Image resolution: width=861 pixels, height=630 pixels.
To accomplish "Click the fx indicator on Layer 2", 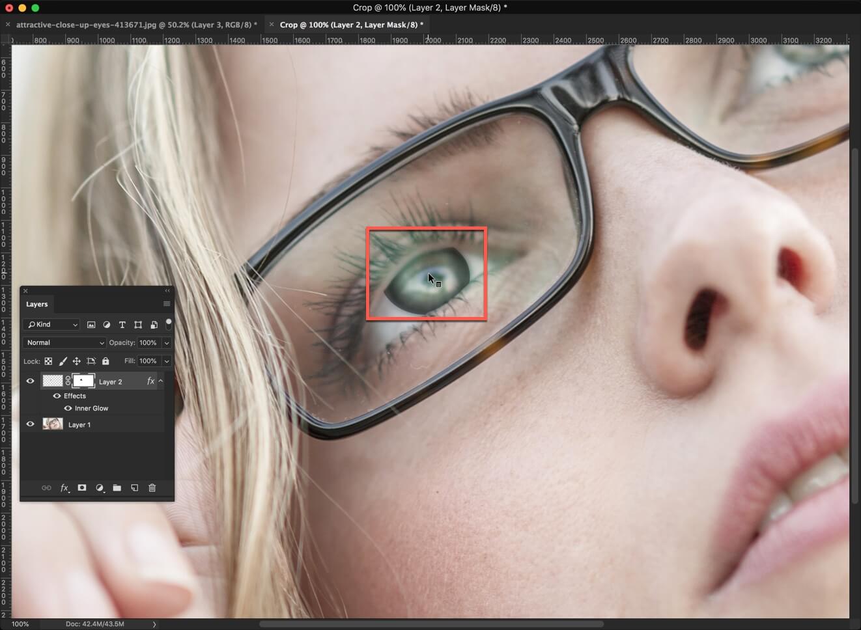I will point(150,381).
